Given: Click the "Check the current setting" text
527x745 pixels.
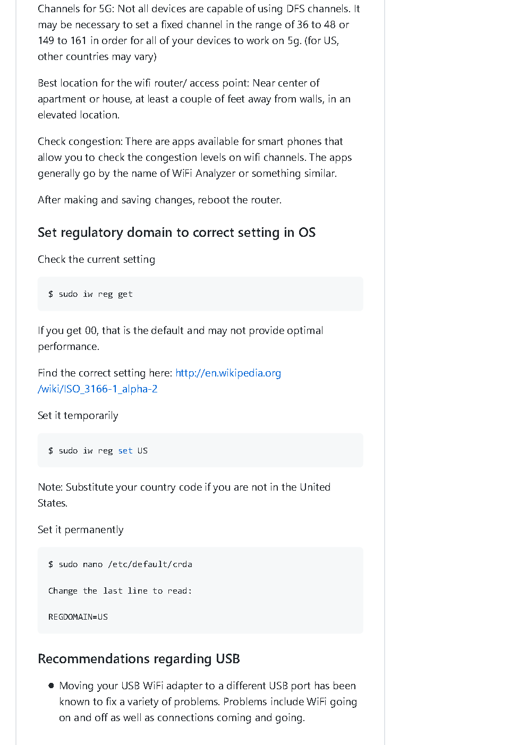Looking at the screenshot, I should pyautogui.click(x=96, y=260).
